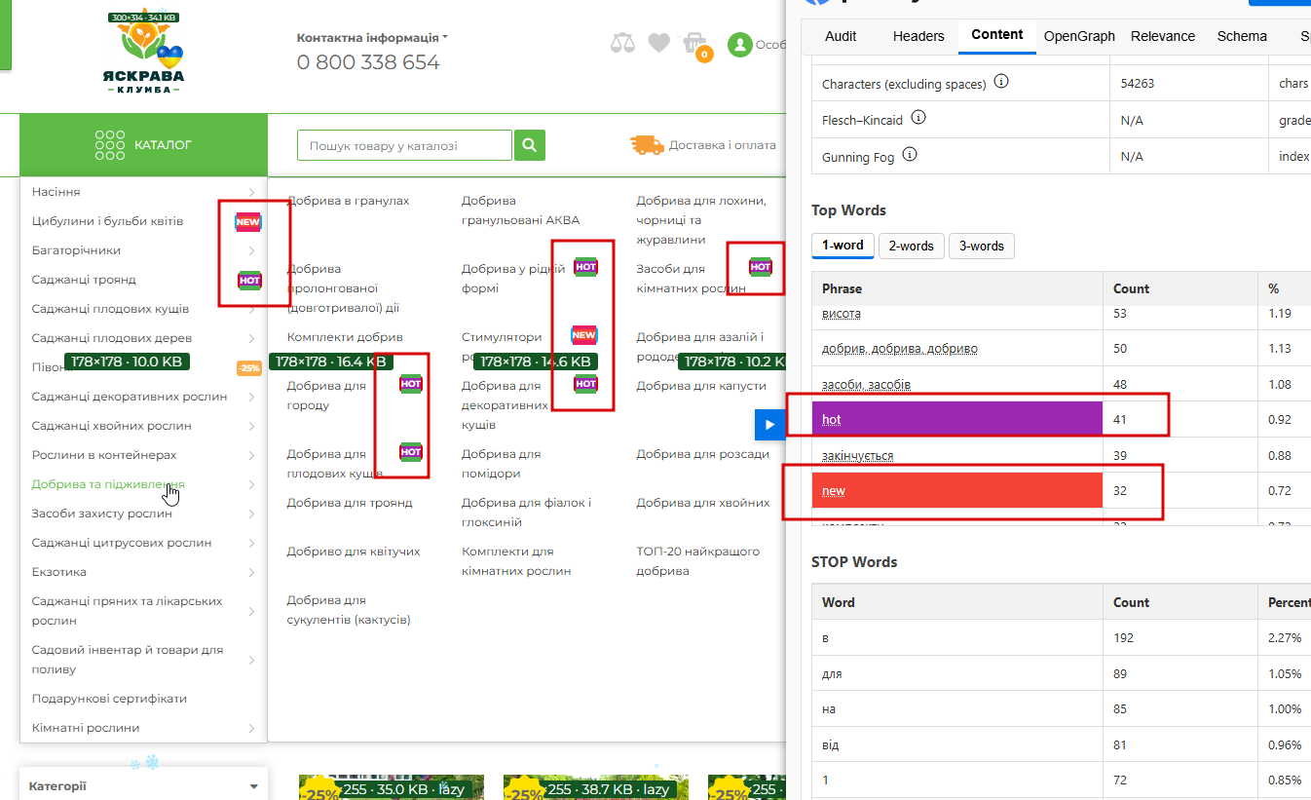Open Подарункові сертифікати category
This screenshot has width=1311, height=800.
coord(109,699)
